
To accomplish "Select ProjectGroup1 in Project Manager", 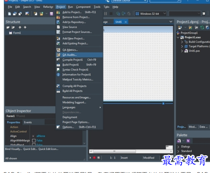I will click(189, 33).
